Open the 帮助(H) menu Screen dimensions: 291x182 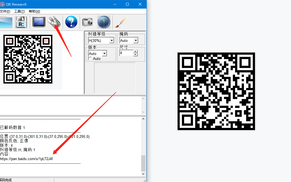(x=34, y=11)
